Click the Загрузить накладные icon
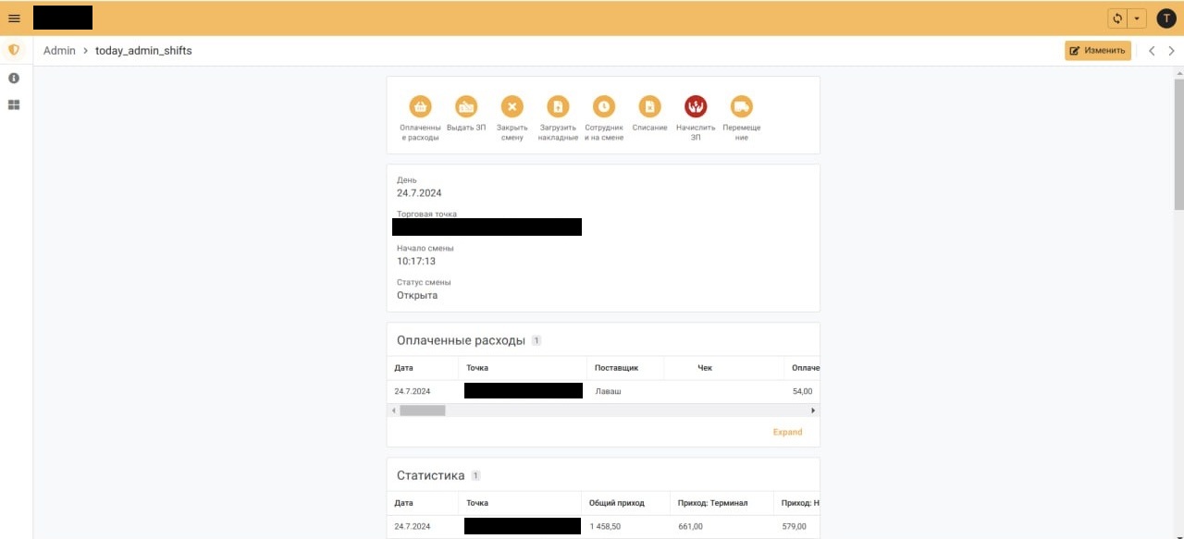Screen dimensions: 1184x539 click(x=558, y=106)
